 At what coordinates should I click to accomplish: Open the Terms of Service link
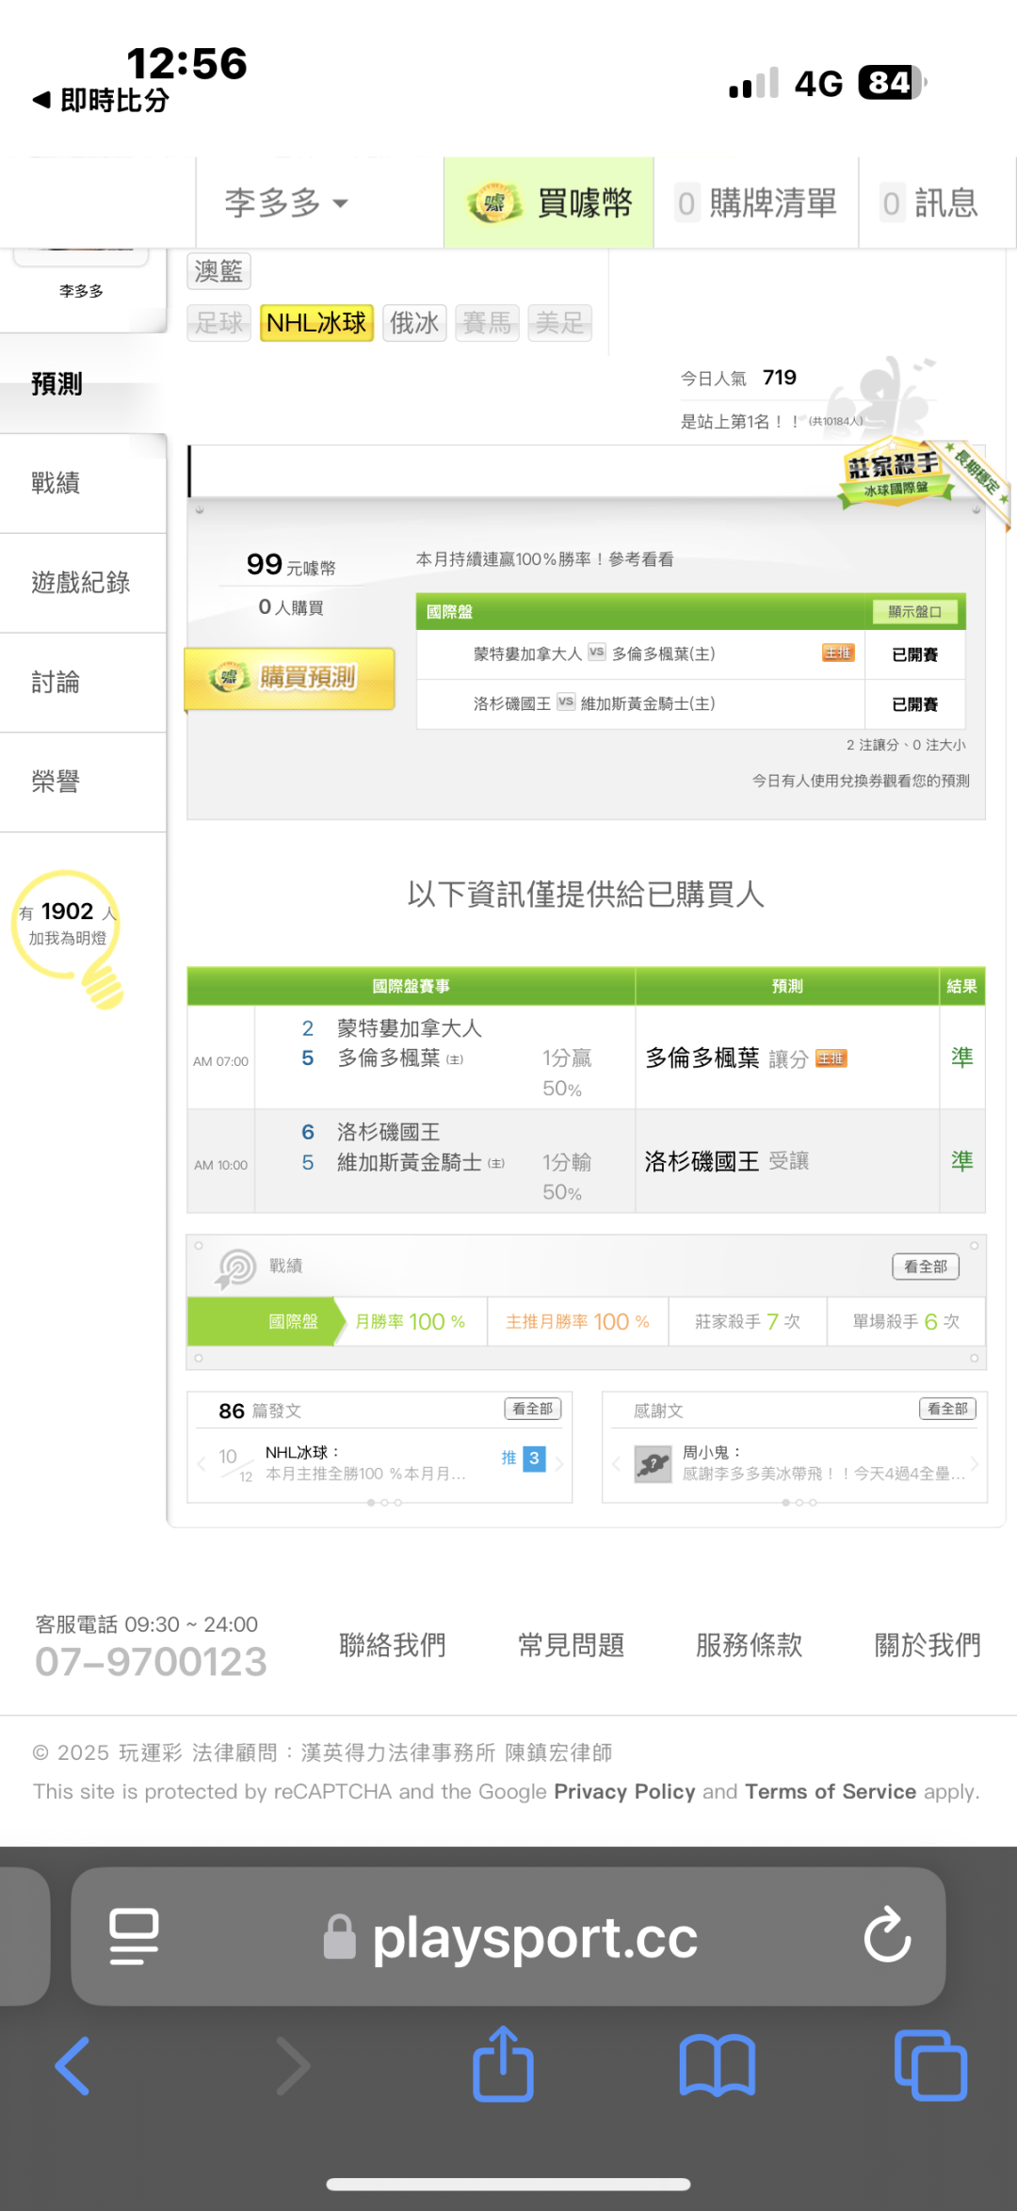831,1791
